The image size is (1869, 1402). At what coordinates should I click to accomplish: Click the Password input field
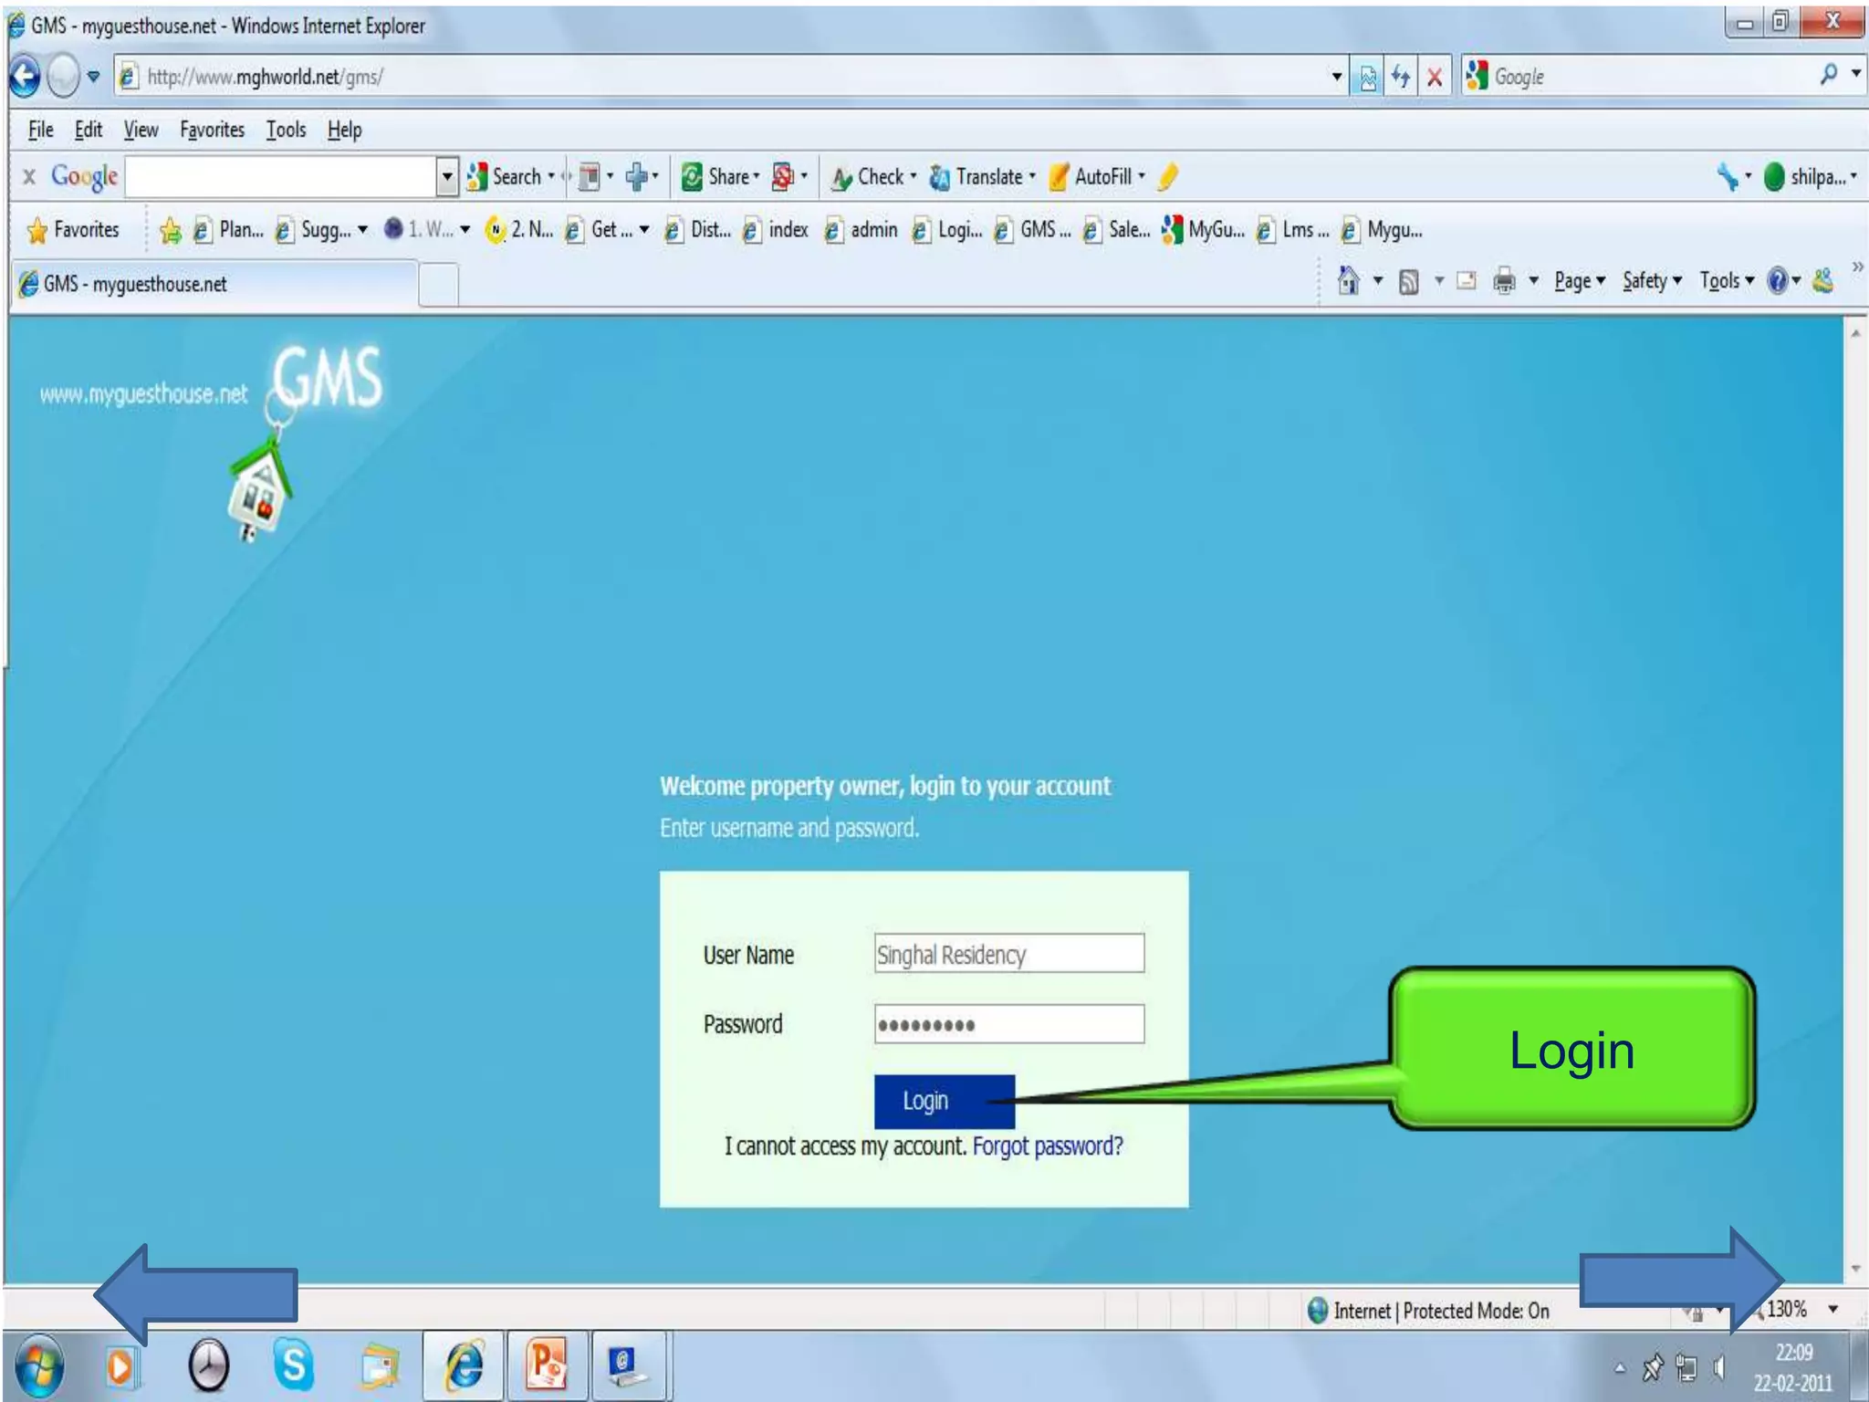coord(1008,1024)
